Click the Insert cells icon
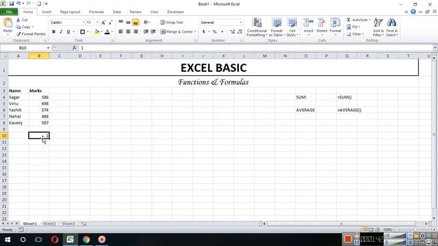The image size is (438, 246). click(309, 23)
